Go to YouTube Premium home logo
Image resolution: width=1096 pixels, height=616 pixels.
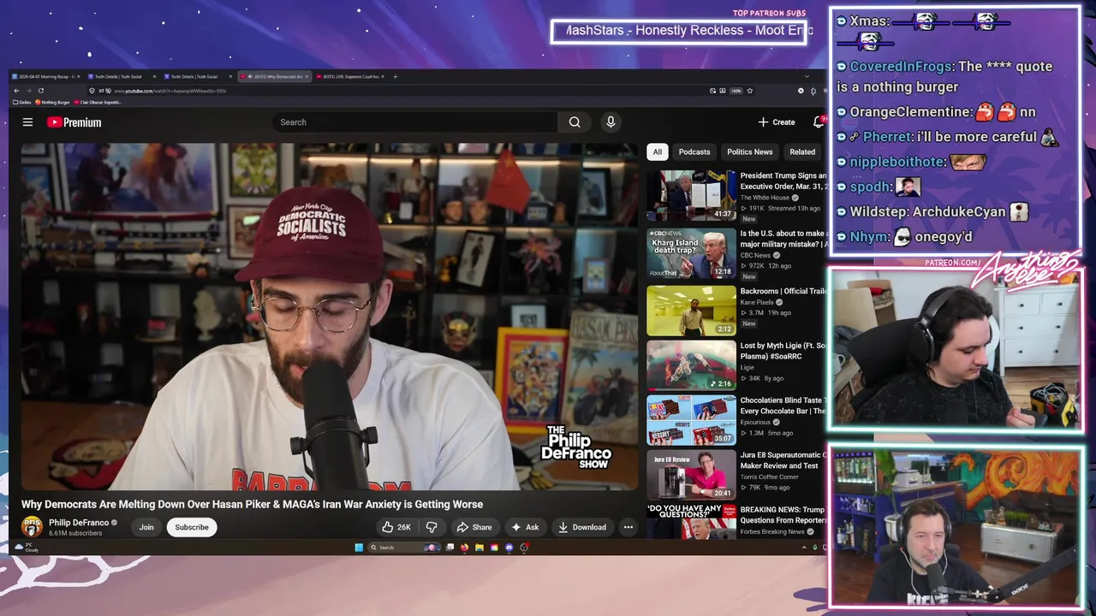click(74, 122)
